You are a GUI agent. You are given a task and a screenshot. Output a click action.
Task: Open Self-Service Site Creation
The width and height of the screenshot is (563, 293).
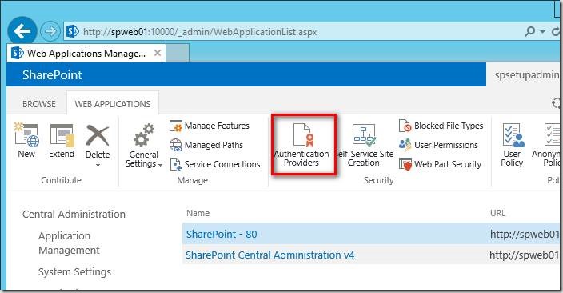(364, 145)
